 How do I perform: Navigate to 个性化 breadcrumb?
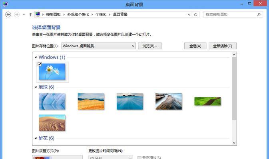101,14
